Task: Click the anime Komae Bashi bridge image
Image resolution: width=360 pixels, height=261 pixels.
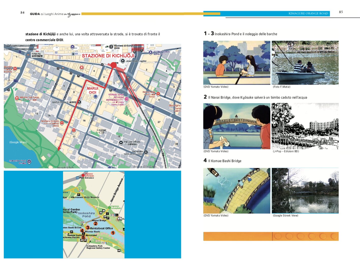Action: coord(237,191)
